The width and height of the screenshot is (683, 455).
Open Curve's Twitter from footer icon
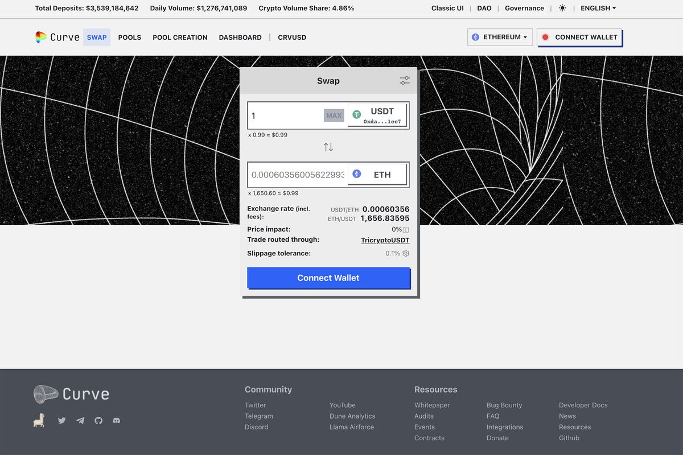pyautogui.click(x=61, y=420)
